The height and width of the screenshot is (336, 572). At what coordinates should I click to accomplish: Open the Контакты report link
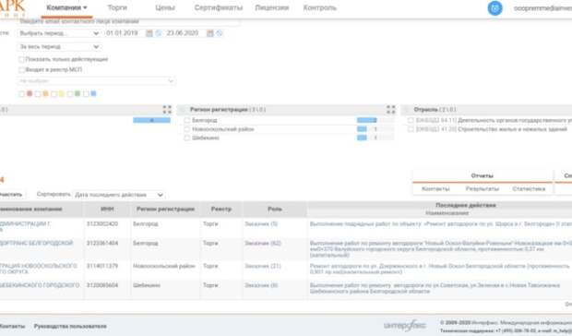(435, 189)
